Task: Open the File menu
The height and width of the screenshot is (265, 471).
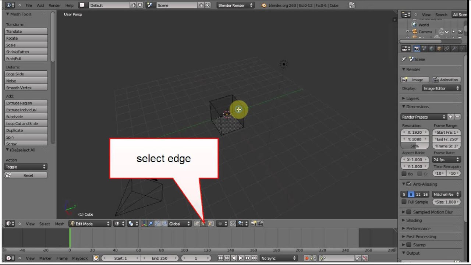Action: click(x=28, y=5)
